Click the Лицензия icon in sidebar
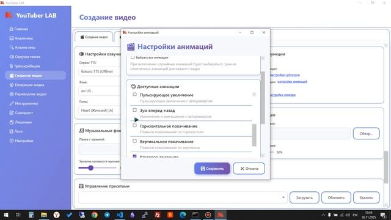 click(x=12, y=122)
